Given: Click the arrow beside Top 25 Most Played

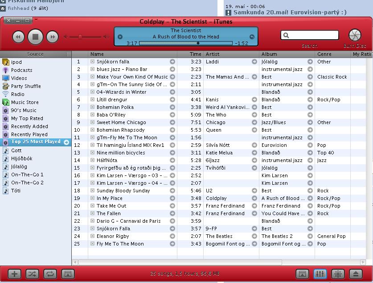Looking at the screenshot, I should (x=66, y=142).
